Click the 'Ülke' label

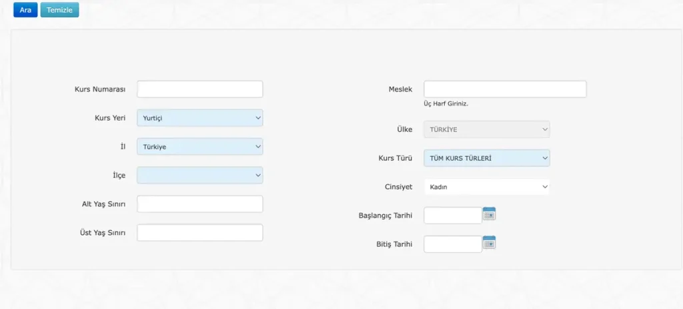pos(405,130)
